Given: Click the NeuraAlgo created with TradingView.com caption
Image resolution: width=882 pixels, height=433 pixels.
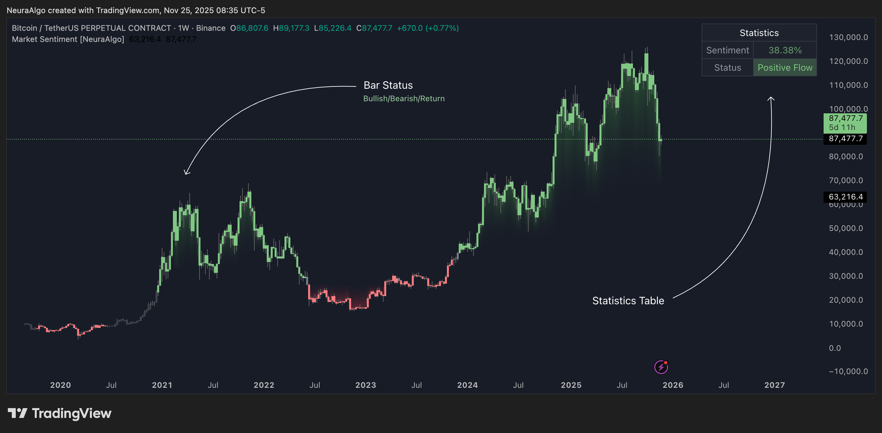Looking at the screenshot, I should (136, 10).
